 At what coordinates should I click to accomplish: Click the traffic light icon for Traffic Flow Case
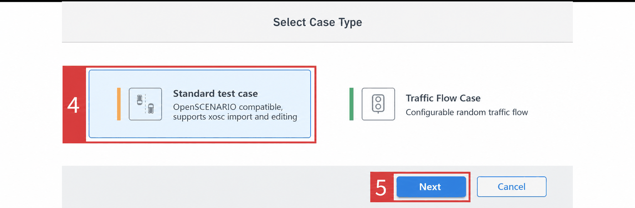pos(378,104)
